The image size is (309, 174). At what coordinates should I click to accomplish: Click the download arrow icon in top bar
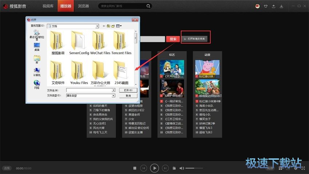click(281, 6)
